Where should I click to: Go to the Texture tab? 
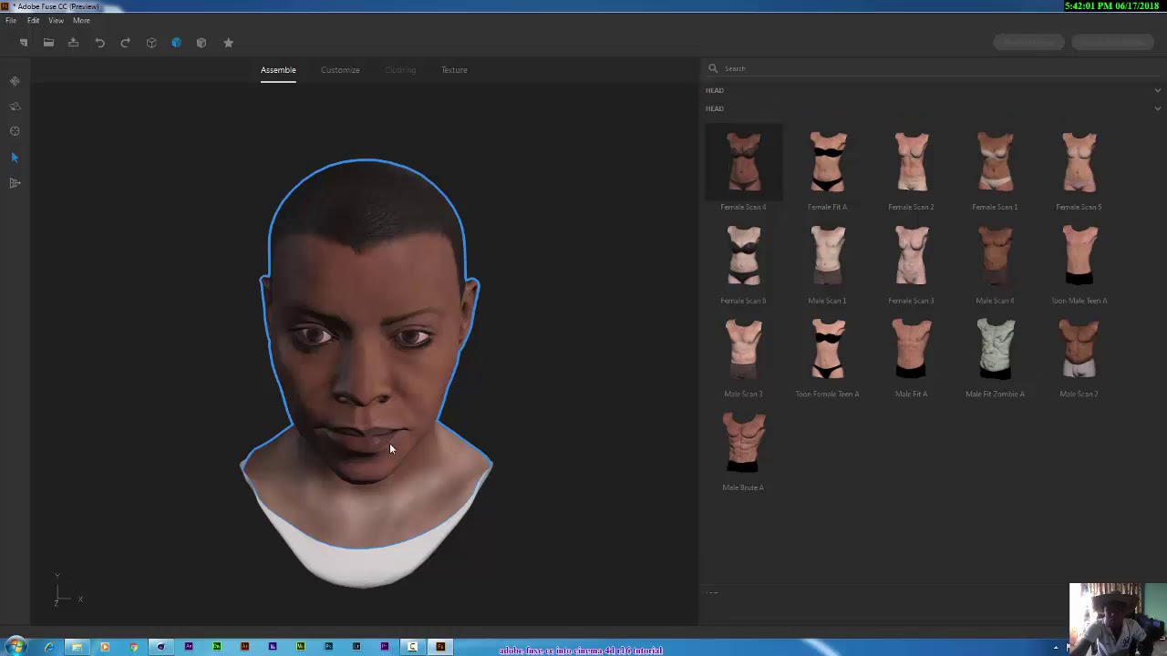click(454, 70)
